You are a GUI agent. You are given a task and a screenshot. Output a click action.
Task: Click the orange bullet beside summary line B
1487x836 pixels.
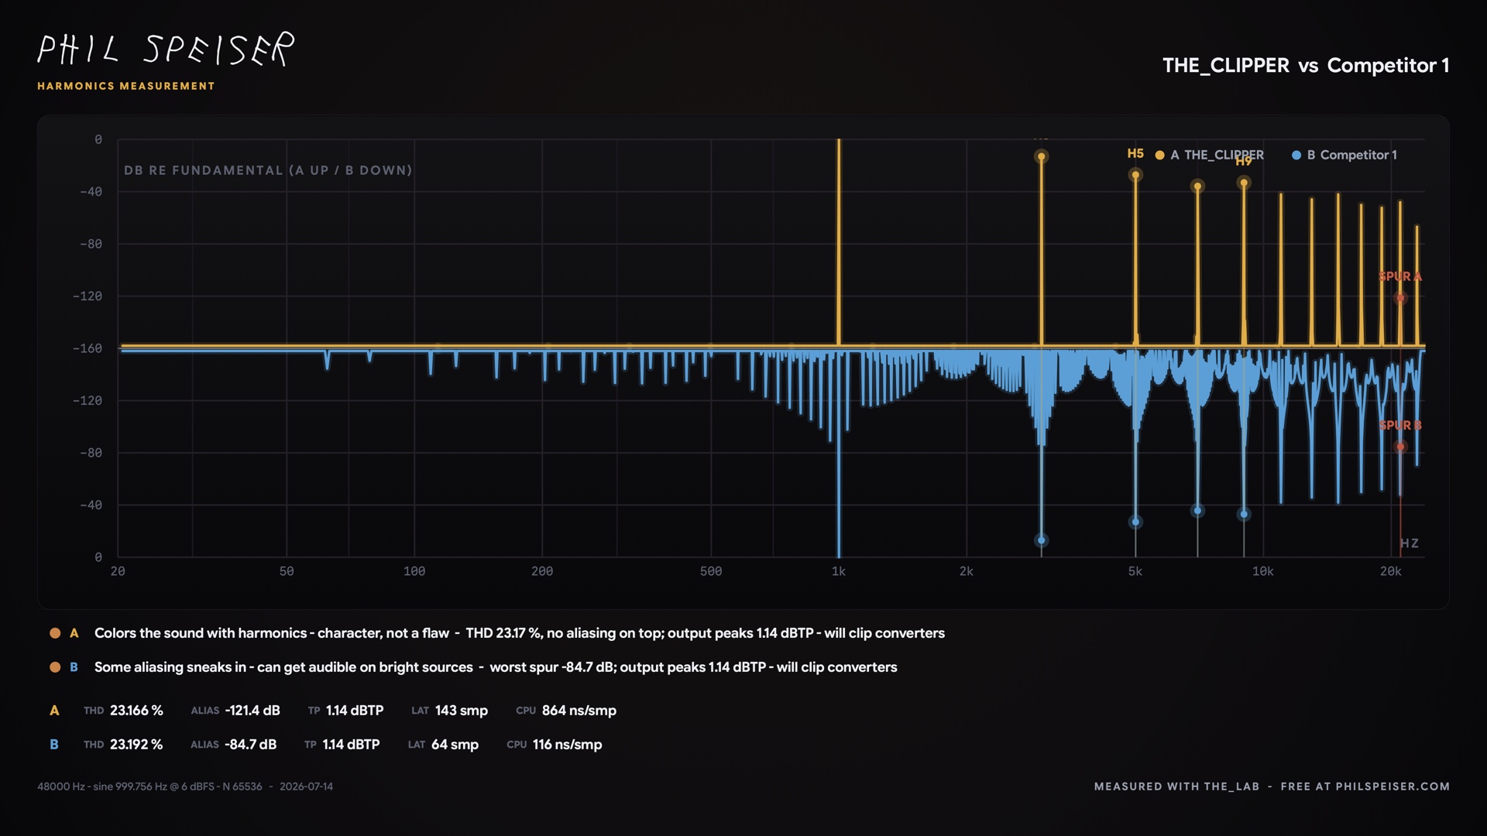pos(55,667)
